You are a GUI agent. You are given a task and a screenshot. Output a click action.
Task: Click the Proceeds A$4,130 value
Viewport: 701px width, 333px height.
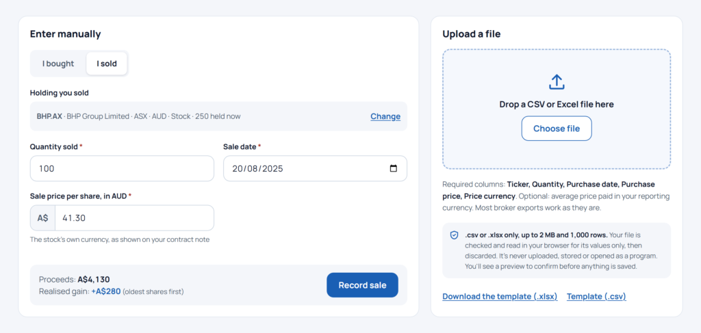coord(93,280)
